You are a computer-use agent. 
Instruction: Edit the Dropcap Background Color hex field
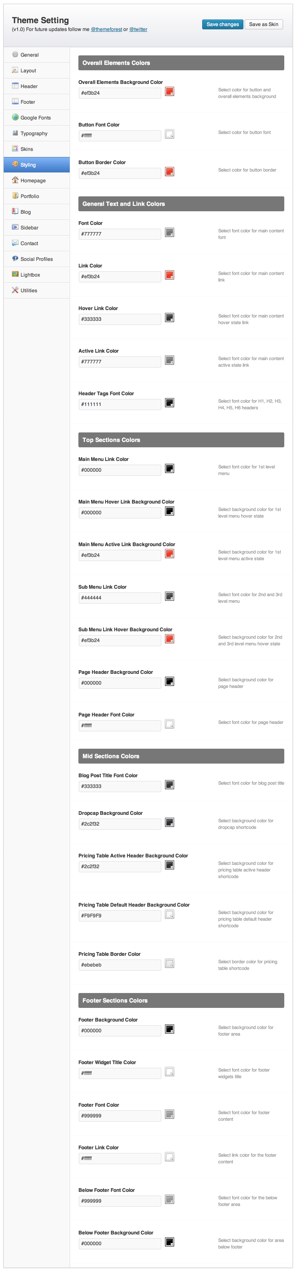click(x=120, y=824)
